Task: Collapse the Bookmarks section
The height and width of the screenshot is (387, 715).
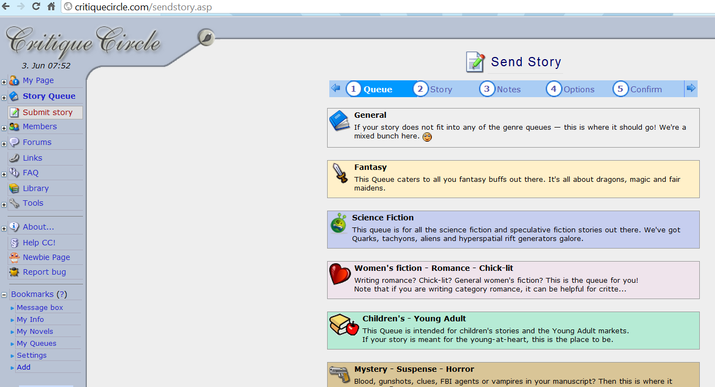Action: [4, 295]
